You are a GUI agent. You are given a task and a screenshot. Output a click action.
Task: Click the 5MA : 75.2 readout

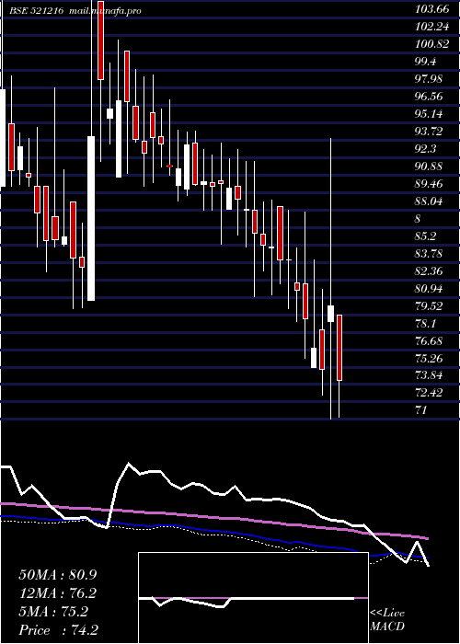[53, 612]
